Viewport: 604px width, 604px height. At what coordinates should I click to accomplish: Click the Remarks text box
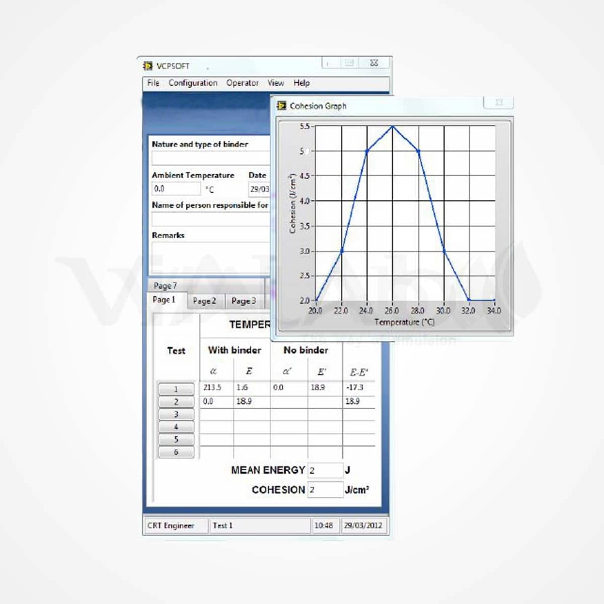[211, 257]
